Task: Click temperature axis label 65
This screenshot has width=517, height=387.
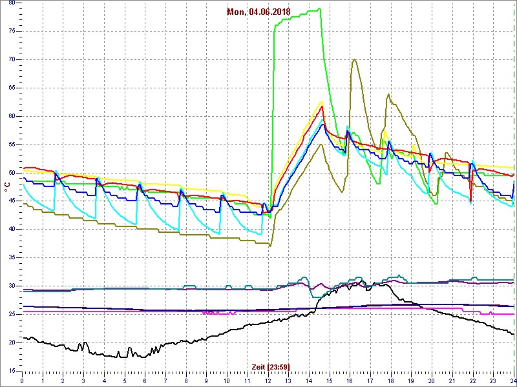Action: (x=12, y=88)
